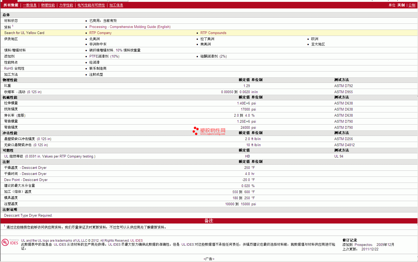
Task: Click the 亚太地区 region entry
Action: [318, 44]
